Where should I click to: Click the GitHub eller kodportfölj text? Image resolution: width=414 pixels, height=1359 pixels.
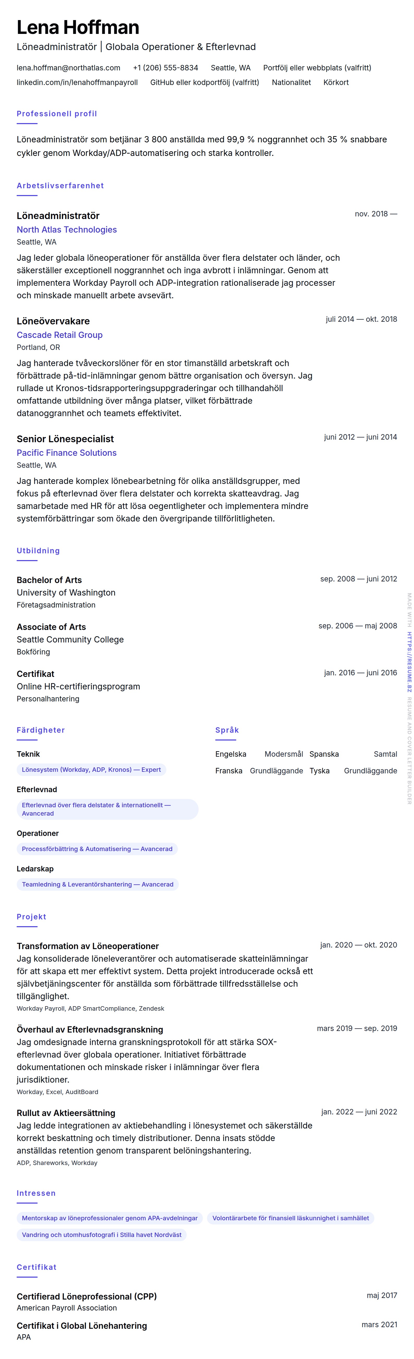click(x=205, y=82)
